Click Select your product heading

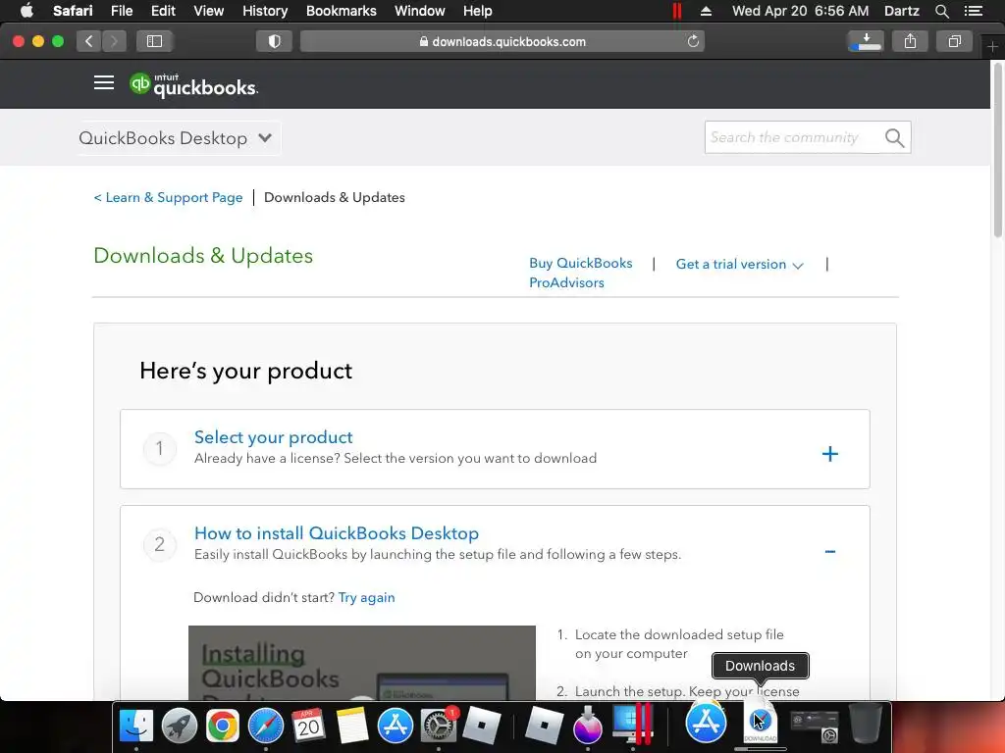point(273,437)
